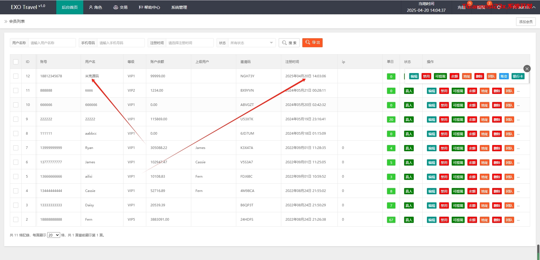The width and height of the screenshot is (540, 260).
Task: Open the 交易 transactions menu
Action: pos(120,7)
